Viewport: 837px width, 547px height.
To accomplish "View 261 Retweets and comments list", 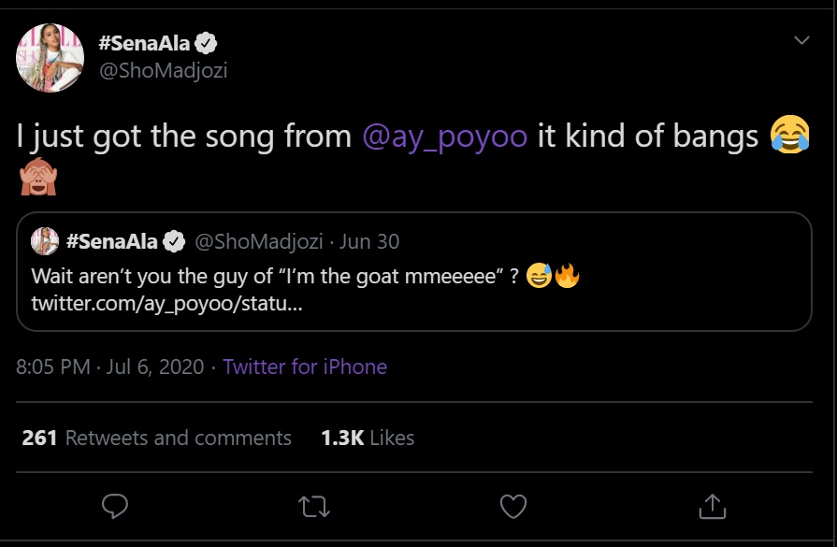I will (156, 438).
